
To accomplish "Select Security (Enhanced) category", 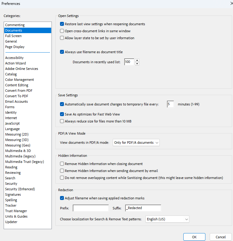I will 28,189.
